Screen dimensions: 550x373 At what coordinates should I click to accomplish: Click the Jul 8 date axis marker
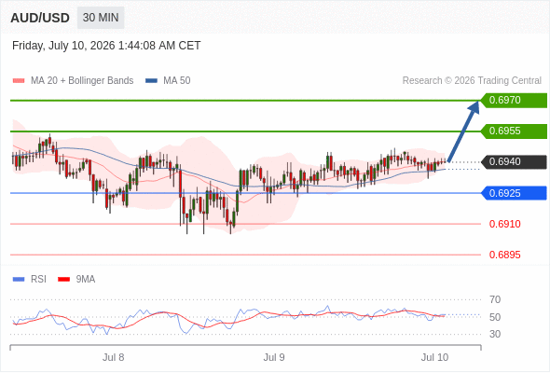[114, 357]
